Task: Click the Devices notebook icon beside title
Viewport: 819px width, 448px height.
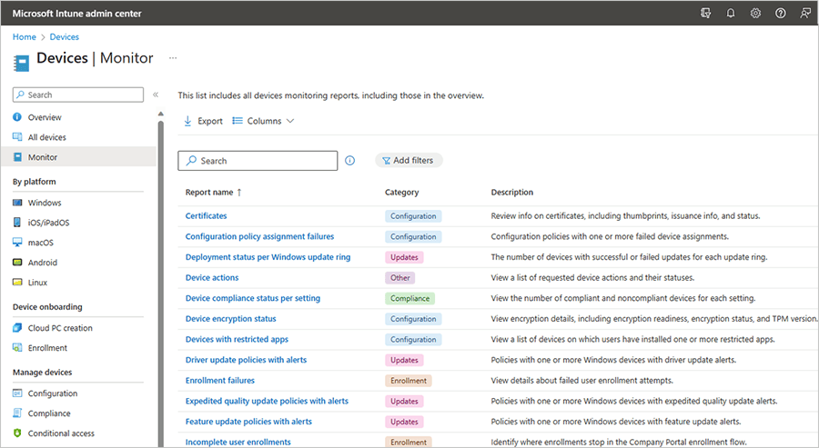Action: tap(22, 63)
